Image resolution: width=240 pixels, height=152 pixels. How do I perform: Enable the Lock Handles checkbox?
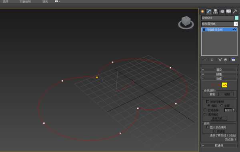pos(208,101)
